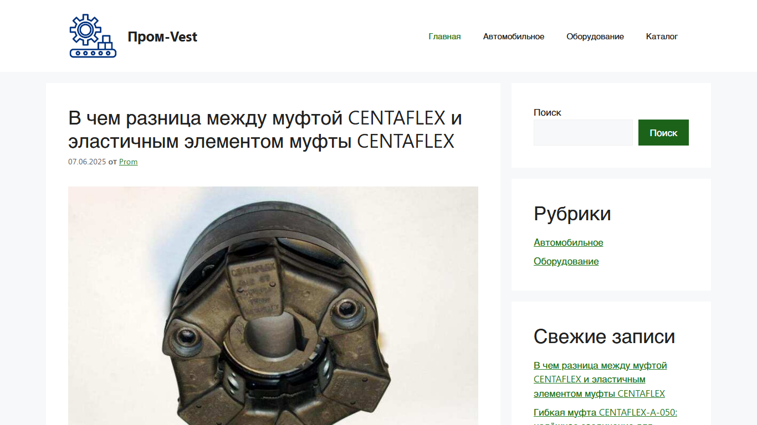Click the Поиск search input field
Image resolution: width=757 pixels, height=425 pixels.
[x=583, y=133]
